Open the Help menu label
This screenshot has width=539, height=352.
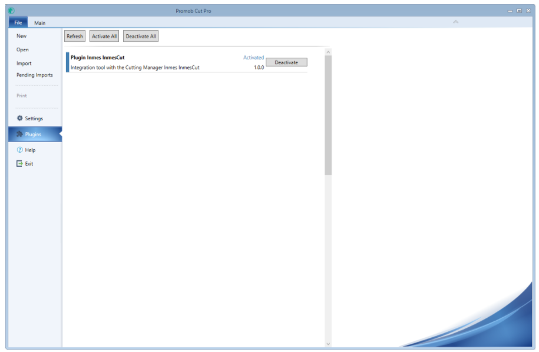coord(30,150)
